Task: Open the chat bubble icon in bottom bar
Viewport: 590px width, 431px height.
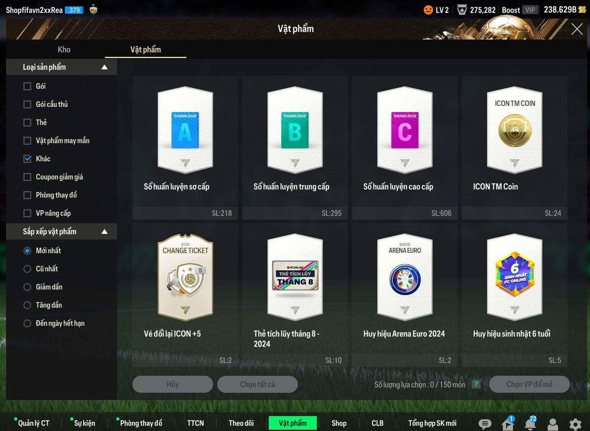Action: [485, 423]
